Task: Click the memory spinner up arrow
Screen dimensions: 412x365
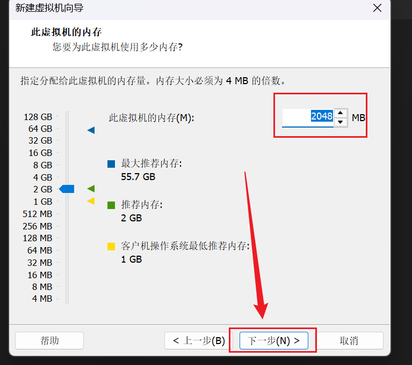Action: (341, 113)
